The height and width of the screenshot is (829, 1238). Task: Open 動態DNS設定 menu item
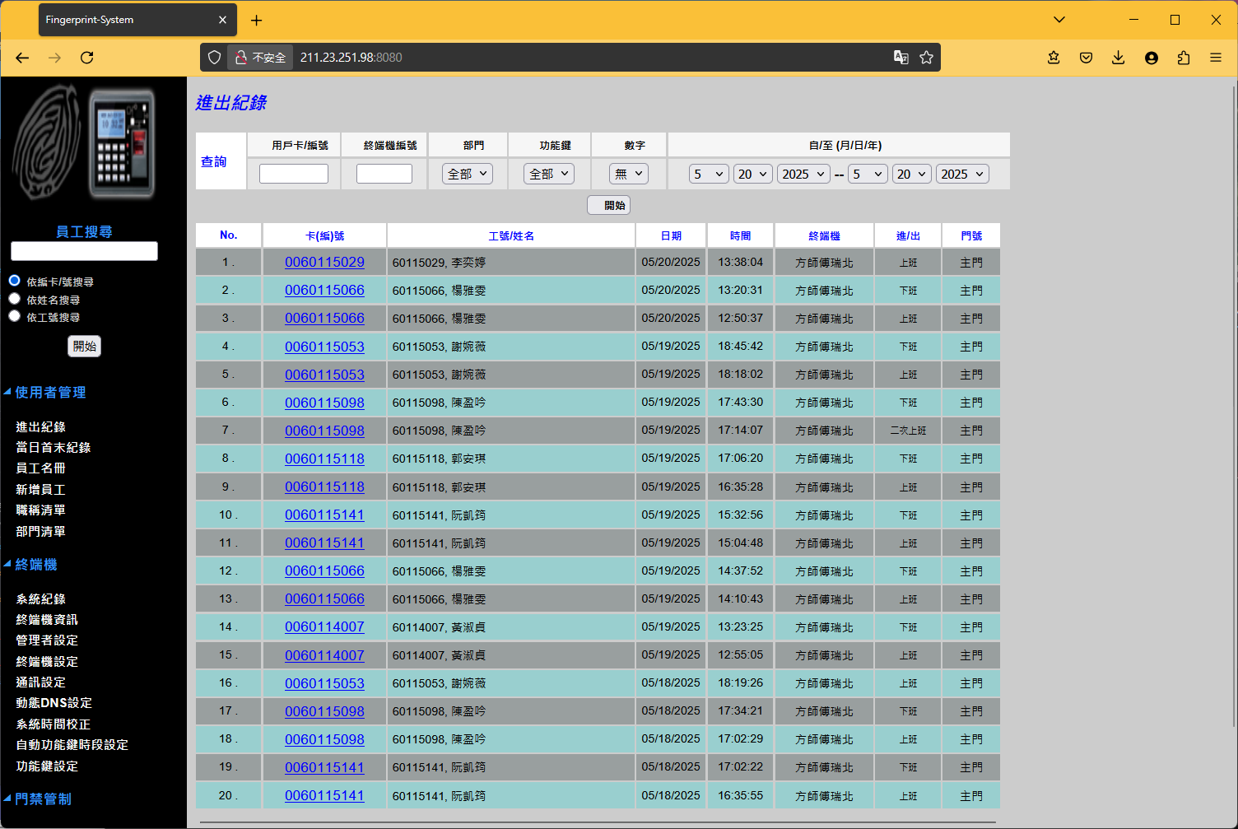[54, 703]
